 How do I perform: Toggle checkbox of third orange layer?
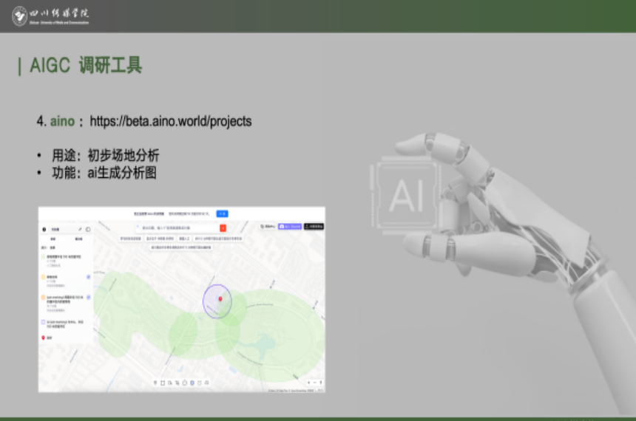[x=88, y=297]
